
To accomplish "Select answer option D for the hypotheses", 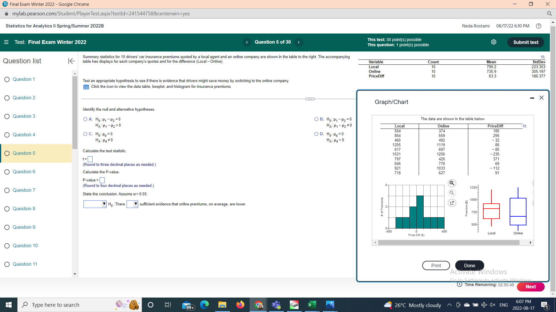I will point(316,134).
